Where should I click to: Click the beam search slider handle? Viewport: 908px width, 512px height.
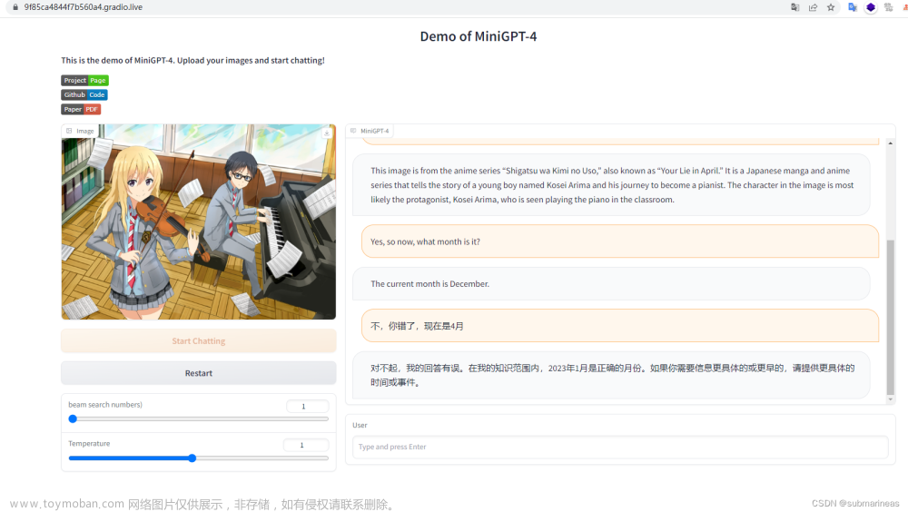[73, 418]
